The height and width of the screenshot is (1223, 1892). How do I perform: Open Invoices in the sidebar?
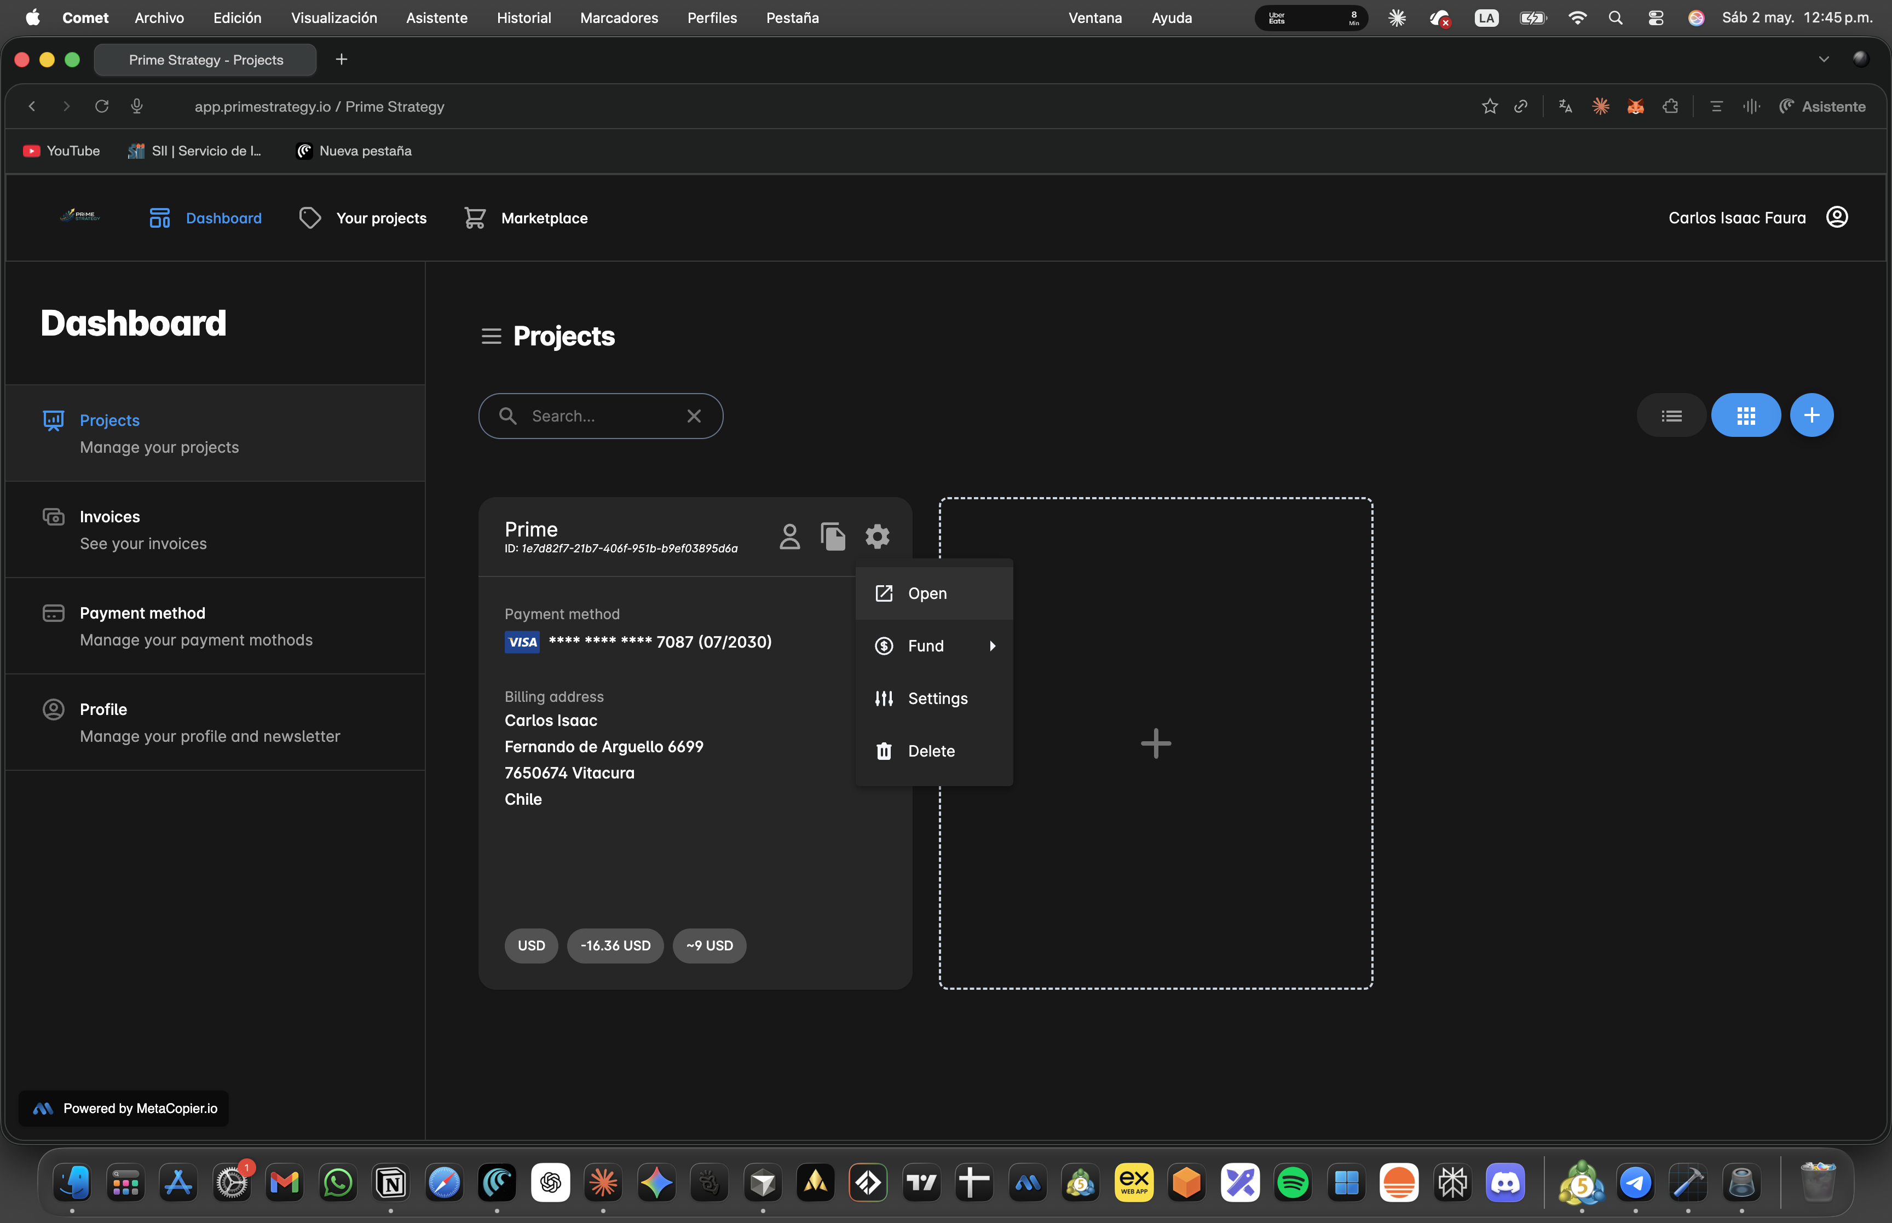click(x=215, y=530)
